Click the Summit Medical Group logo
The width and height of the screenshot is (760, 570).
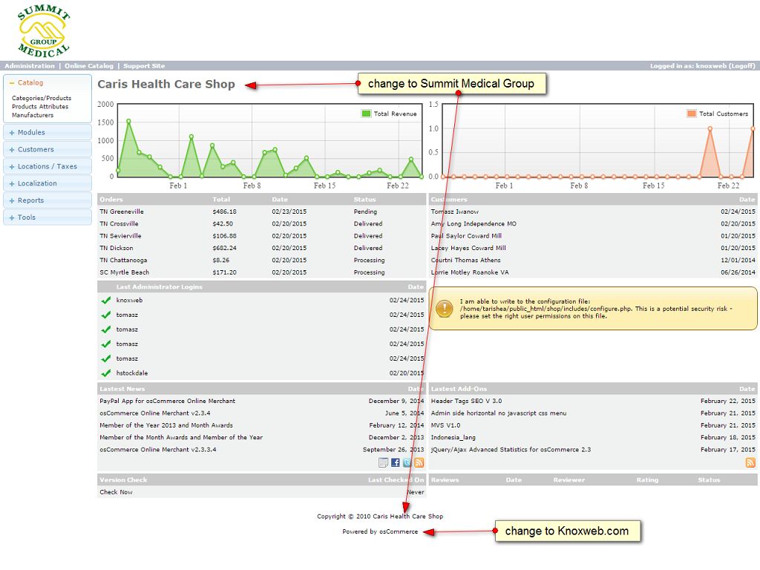[x=44, y=31]
